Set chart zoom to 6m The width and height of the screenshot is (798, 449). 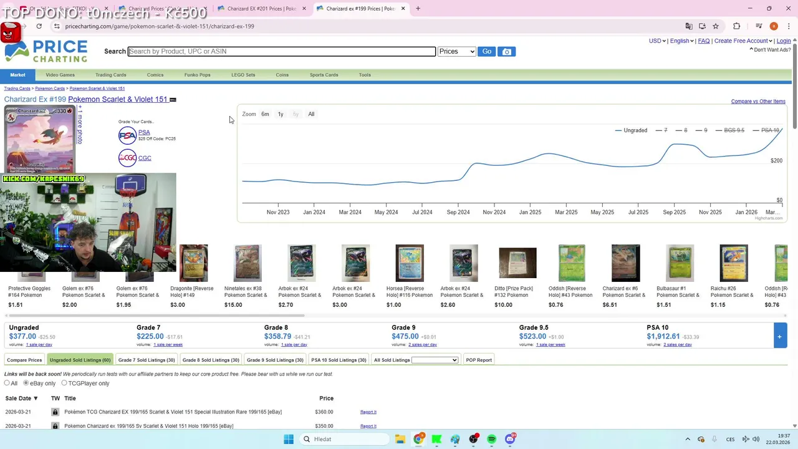tap(265, 114)
